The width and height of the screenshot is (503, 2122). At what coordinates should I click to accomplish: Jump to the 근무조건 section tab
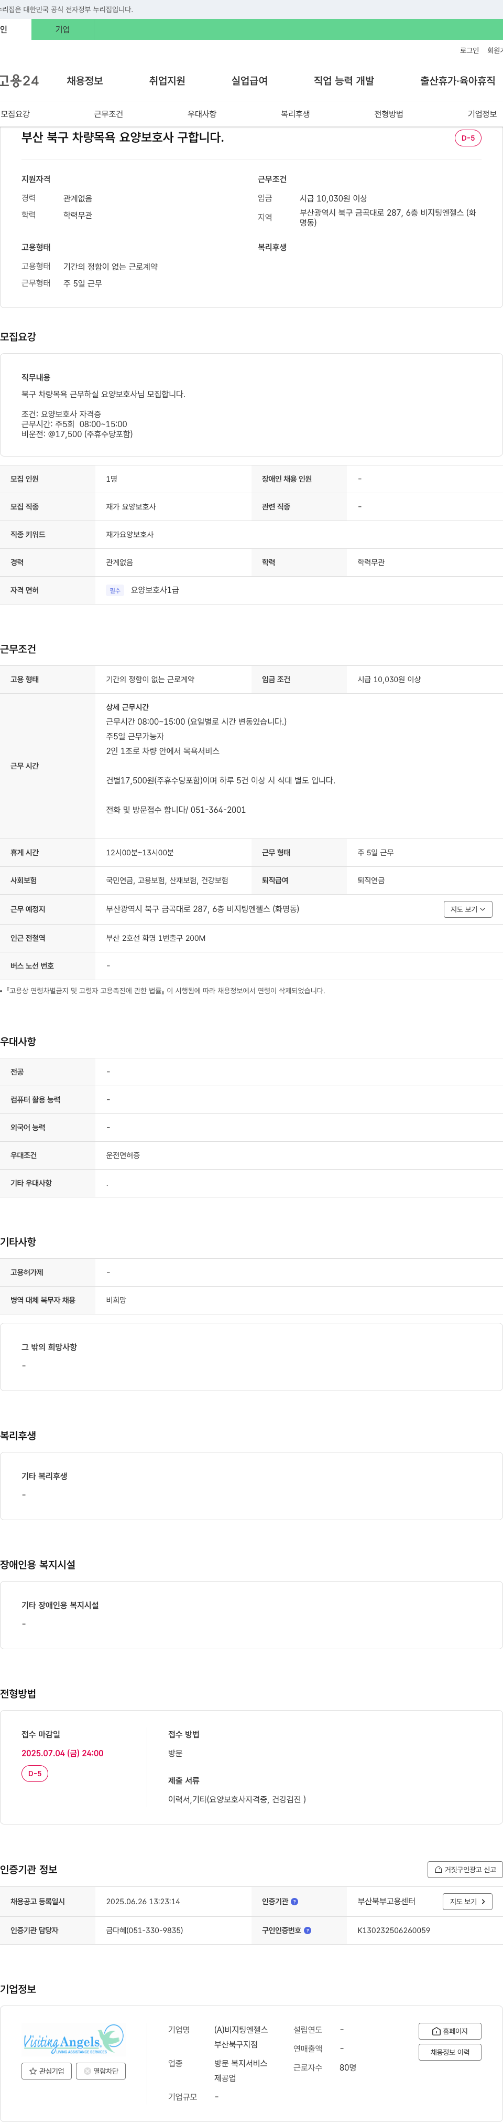108,114
